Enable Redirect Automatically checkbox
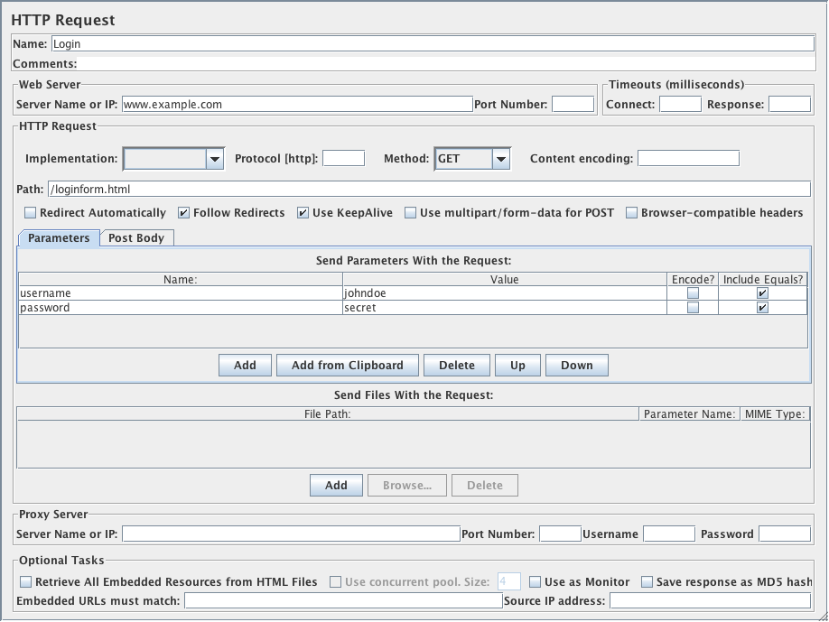829x622 pixels. pyautogui.click(x=31, y=213)
